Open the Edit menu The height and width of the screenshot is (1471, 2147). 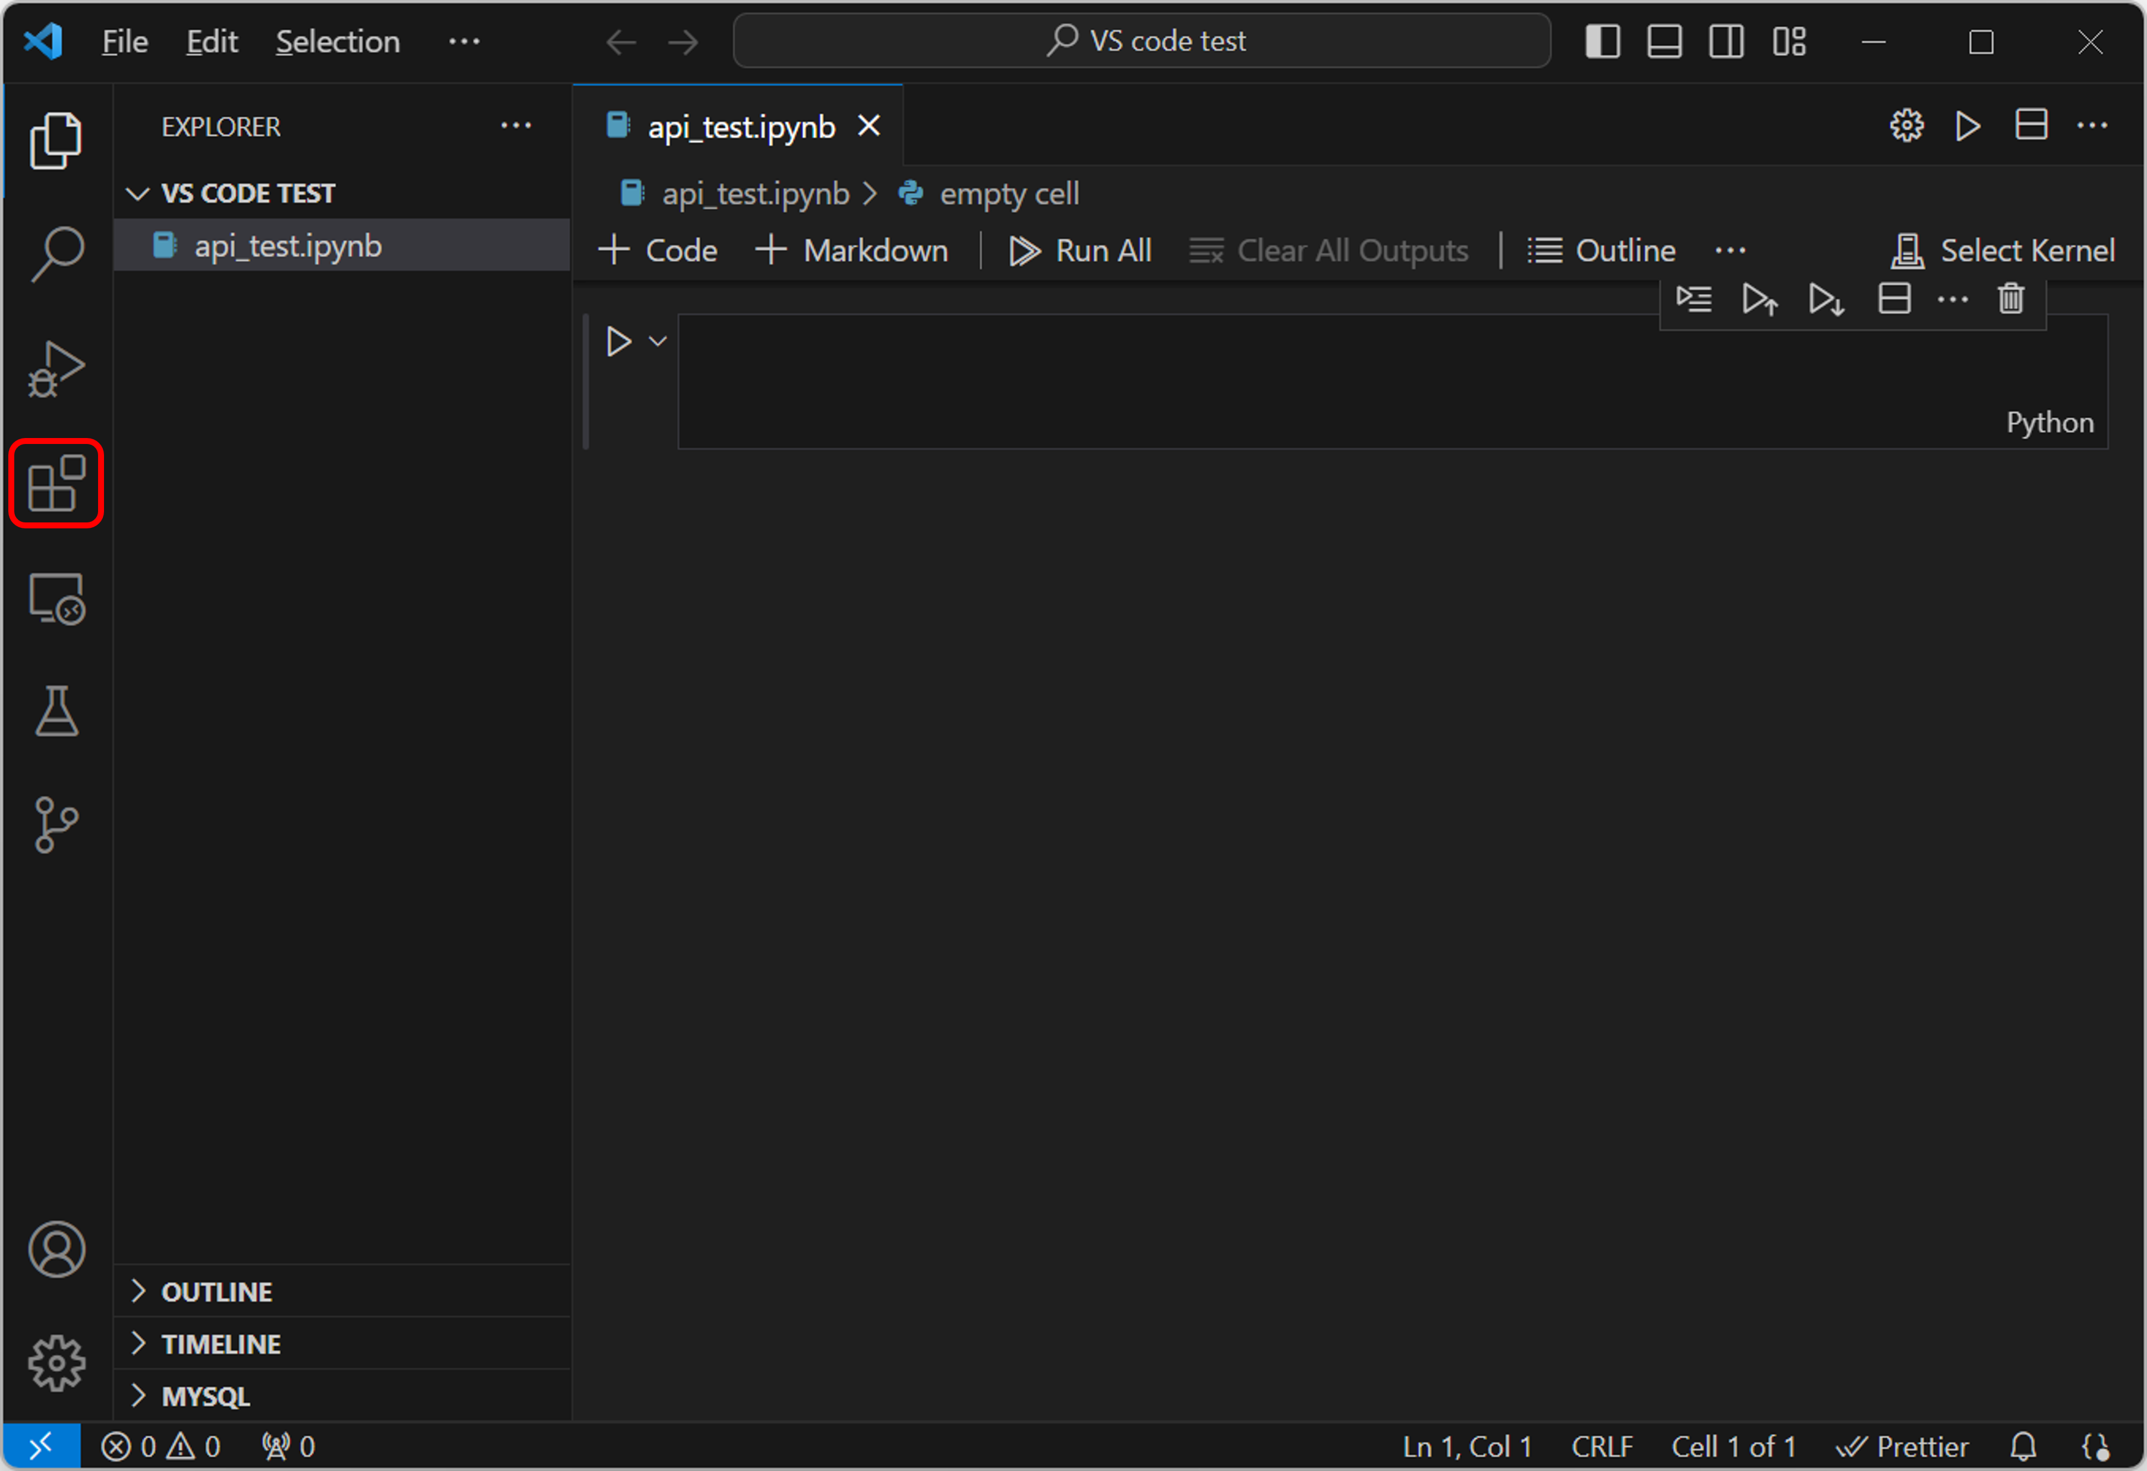[x=212, y=42]
